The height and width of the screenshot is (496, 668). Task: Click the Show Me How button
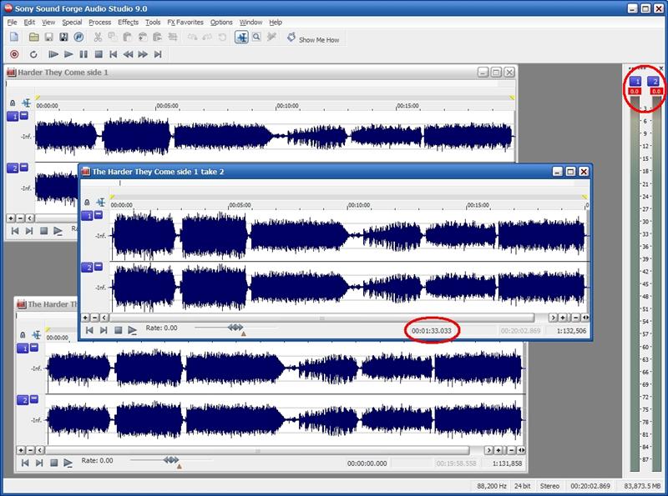point(312,38)
